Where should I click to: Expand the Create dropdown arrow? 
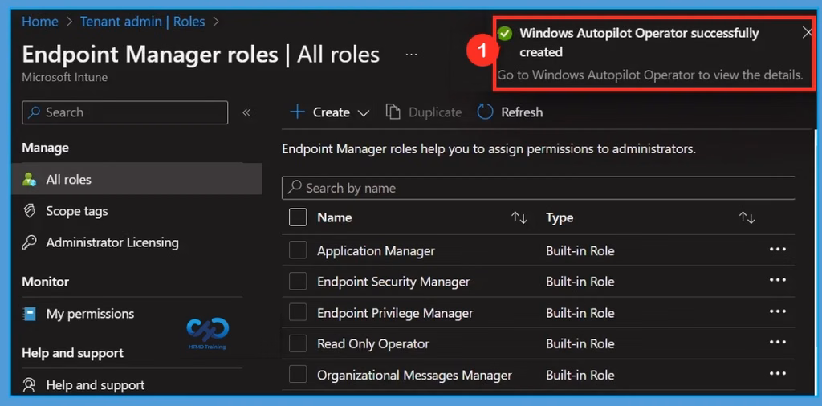click(x=364, y=113)
